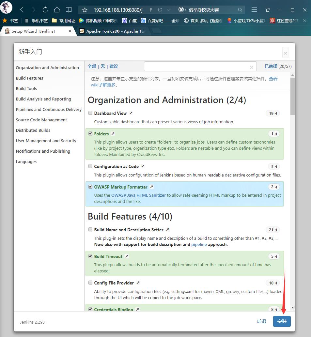Click the share icon in address bar

[160, 10]
